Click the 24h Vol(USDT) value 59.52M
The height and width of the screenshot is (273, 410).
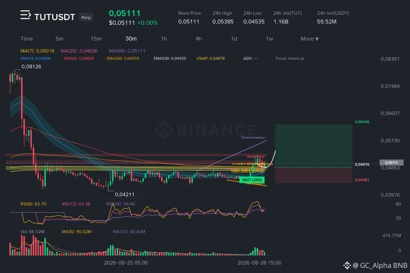(x=327, y=22)
